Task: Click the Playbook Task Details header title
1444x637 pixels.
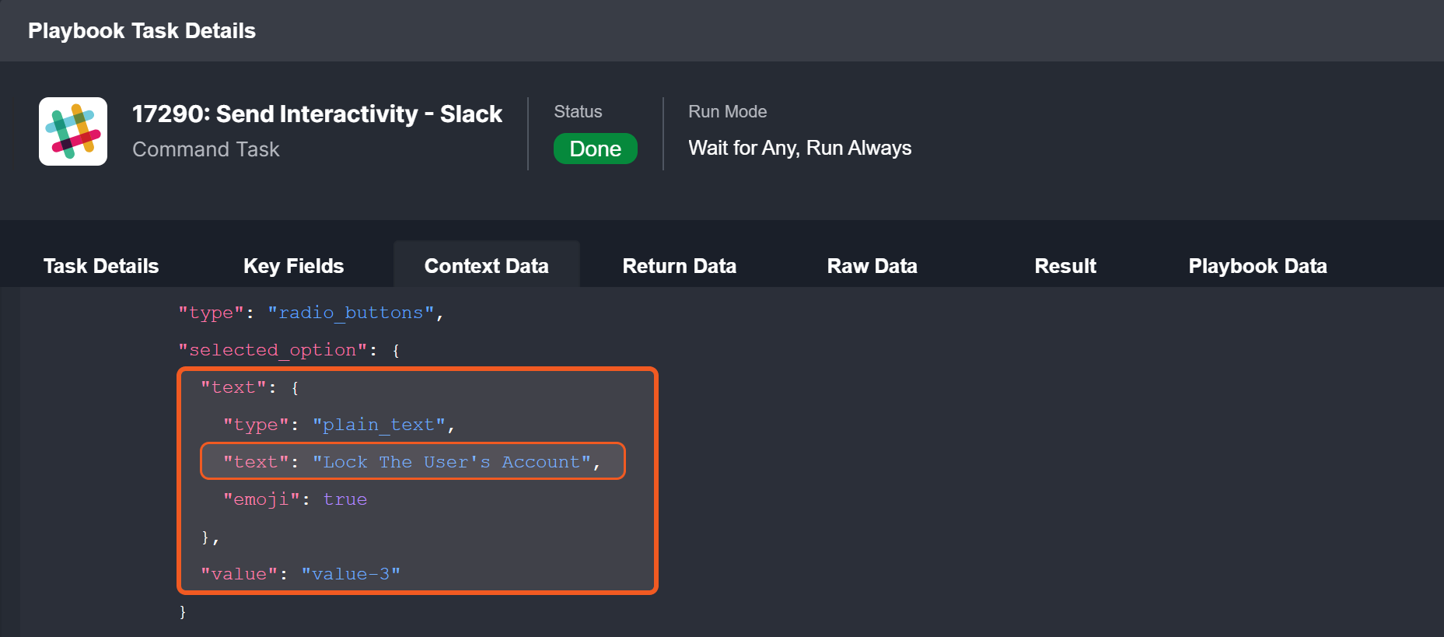Action: point(142,31)
